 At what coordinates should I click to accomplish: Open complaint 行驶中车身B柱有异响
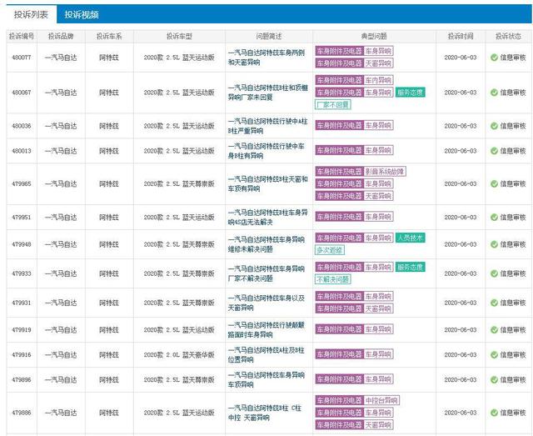(266, 151)
